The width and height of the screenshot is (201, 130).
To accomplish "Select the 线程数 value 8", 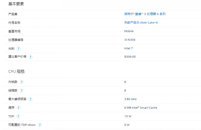I will tap(125, 91).
